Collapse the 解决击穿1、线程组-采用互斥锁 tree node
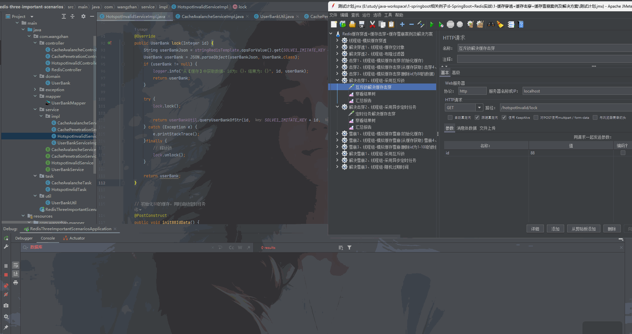This screenshot has width=632, height=334. click(x=337, y=80)
